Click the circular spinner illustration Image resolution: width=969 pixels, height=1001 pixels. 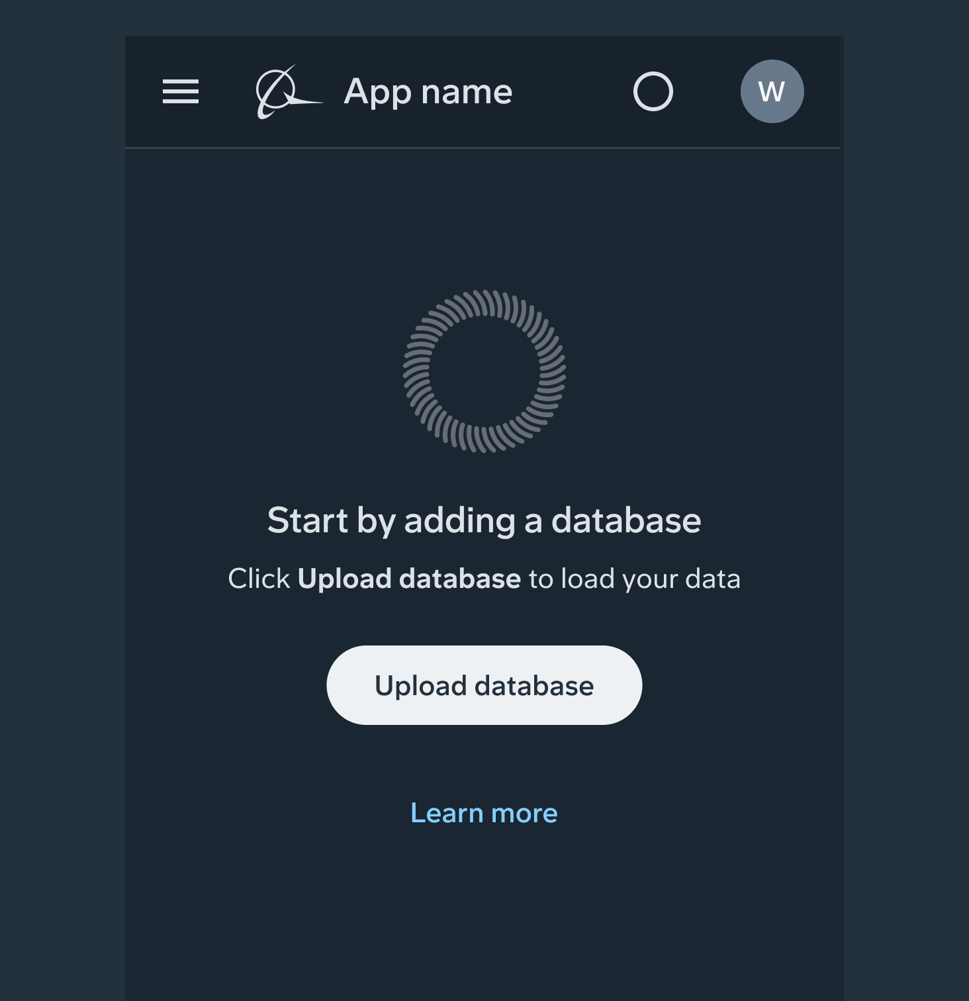pyautogui.click(x=484, y=371)
